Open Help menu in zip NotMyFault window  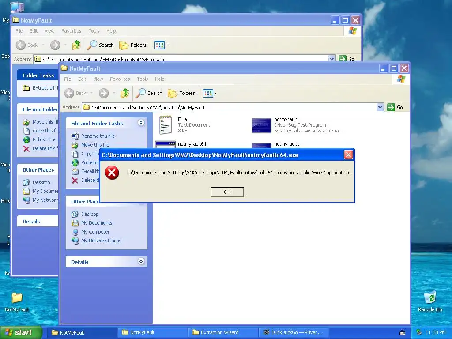[x=111, y=31]
